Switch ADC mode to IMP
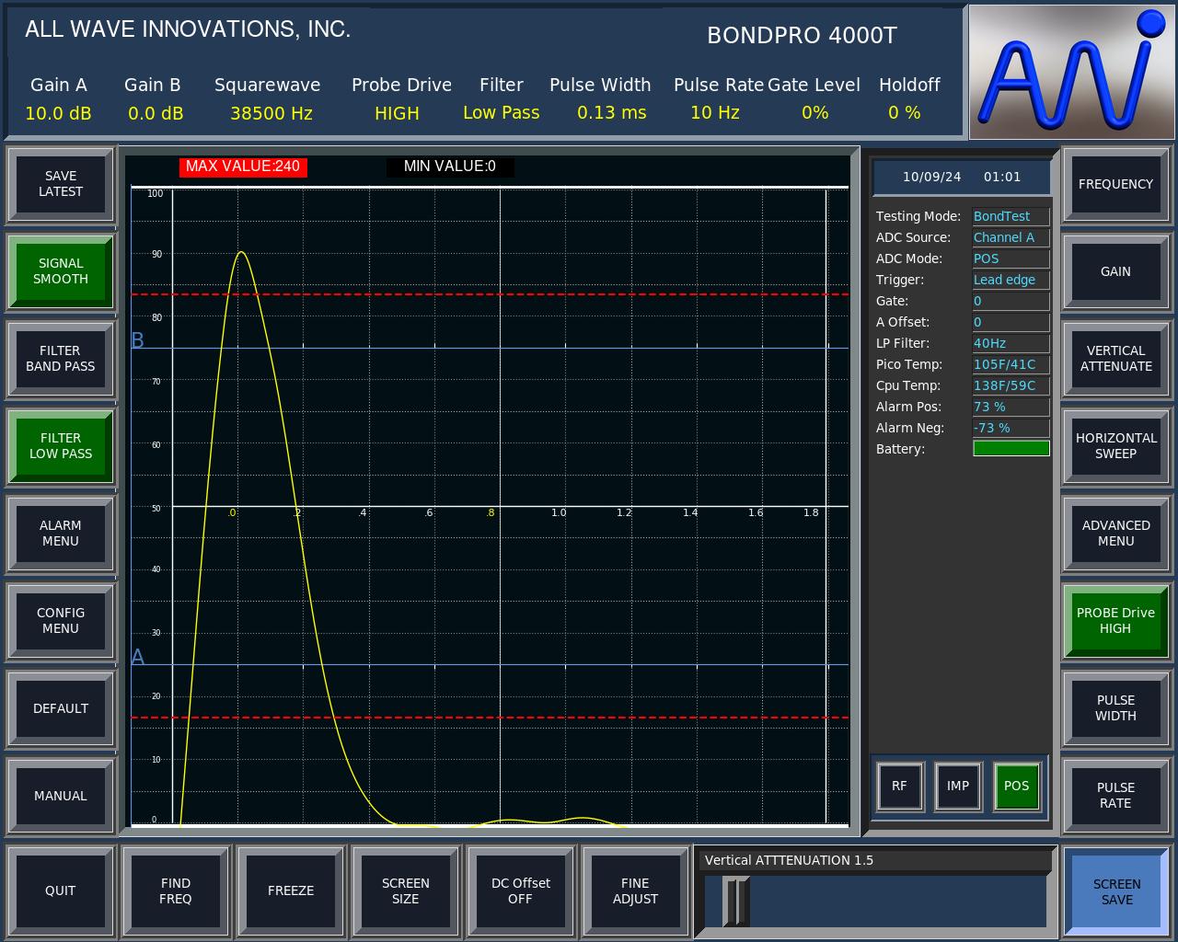Screen dimensions: 1178x942 (x=958, y=787)
